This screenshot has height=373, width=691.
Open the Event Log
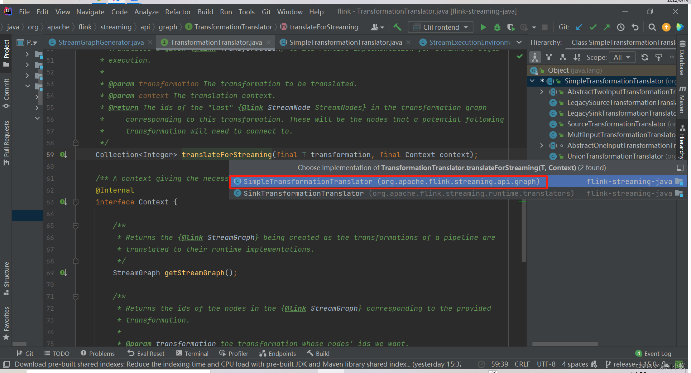pos(653,353)
